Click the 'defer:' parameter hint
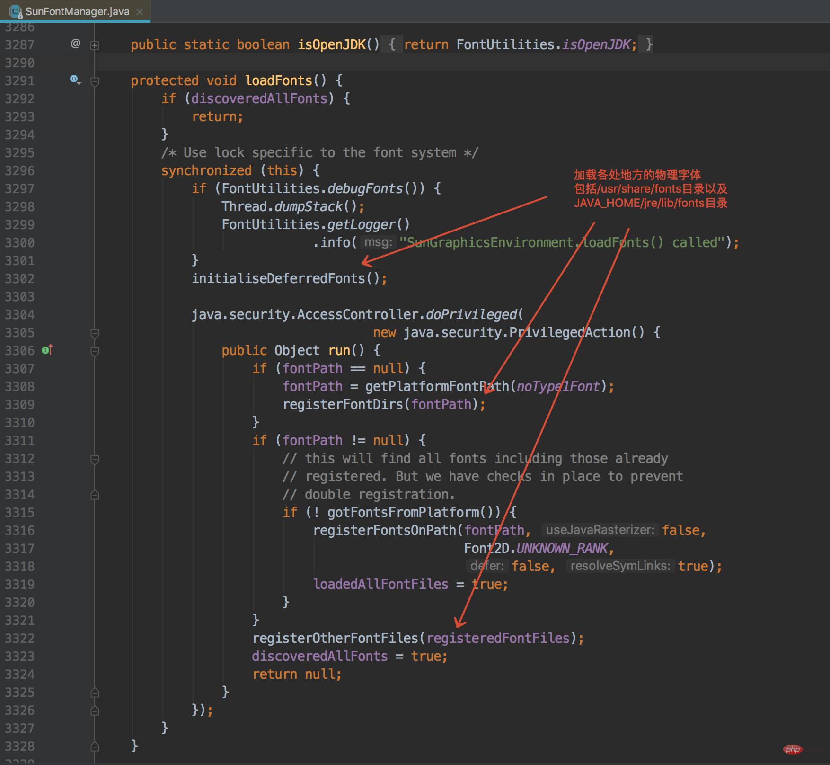The image size is (830, 765). (487, 566)
